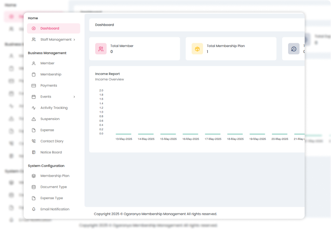Expand the Staff Management submenu arrow

(74, 40)
